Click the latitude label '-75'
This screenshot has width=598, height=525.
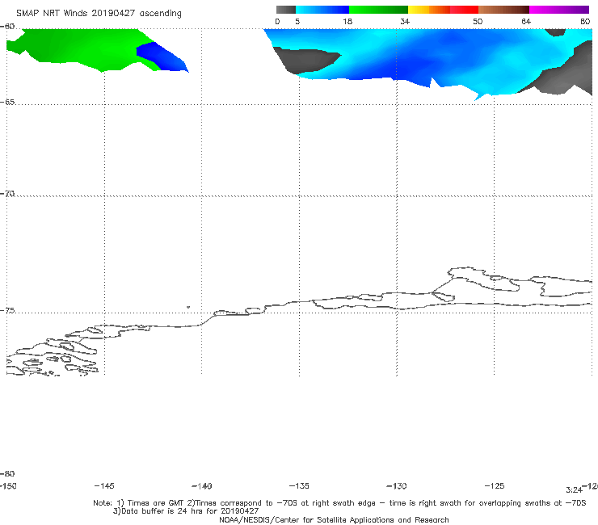point(7,311)
